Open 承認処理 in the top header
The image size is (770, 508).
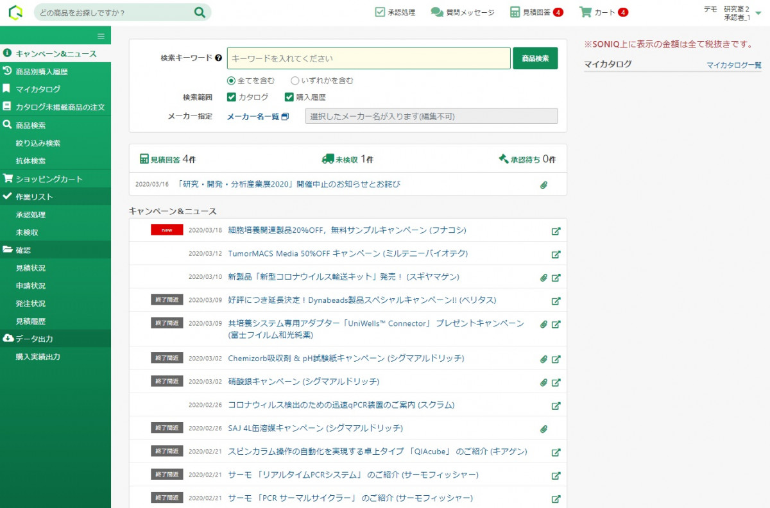395,12
